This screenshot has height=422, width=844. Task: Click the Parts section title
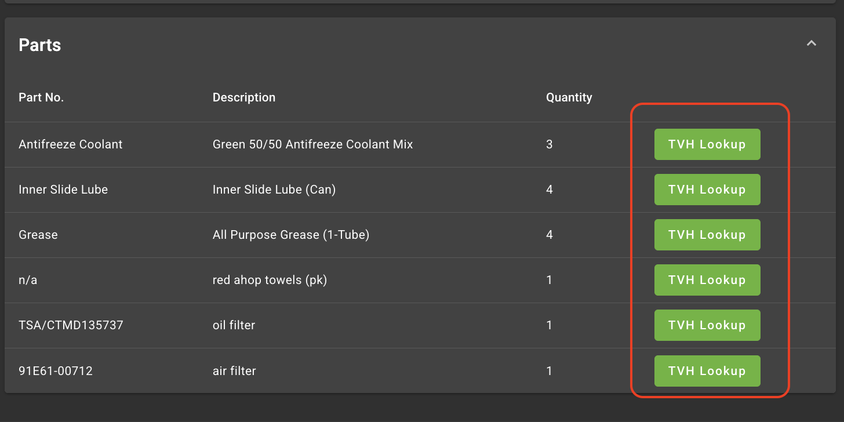click(x=39, y=45)
